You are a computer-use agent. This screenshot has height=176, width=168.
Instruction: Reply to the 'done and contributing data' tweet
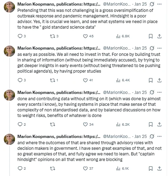pyautogui.click(x=22, y=124)
